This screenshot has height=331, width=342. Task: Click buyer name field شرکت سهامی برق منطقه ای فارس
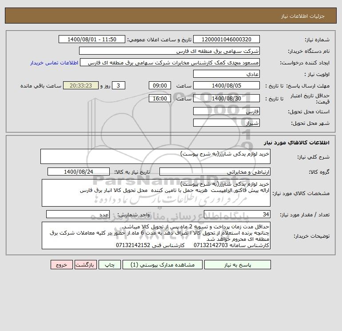point(169,51)
